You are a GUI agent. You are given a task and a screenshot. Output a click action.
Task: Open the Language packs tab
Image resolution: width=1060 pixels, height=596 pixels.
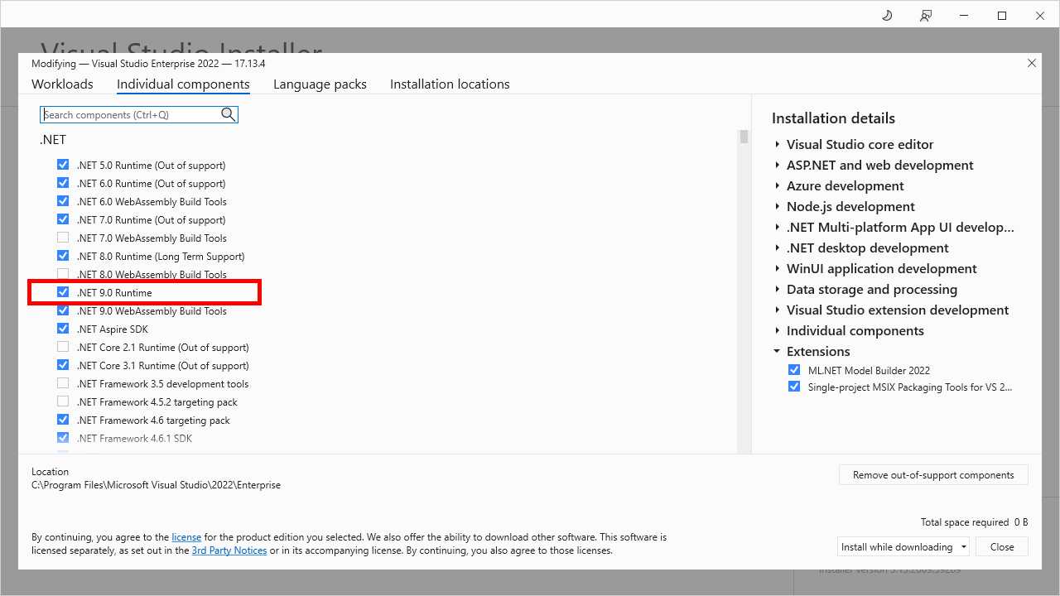pyautogui.click(x=320, y=84)
